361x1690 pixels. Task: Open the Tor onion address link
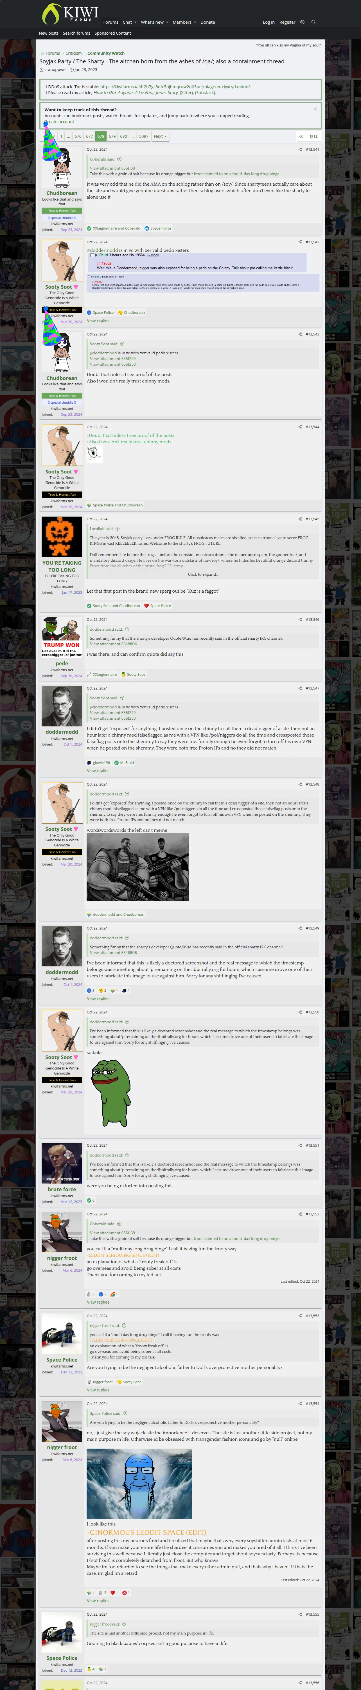coord(175,86)
